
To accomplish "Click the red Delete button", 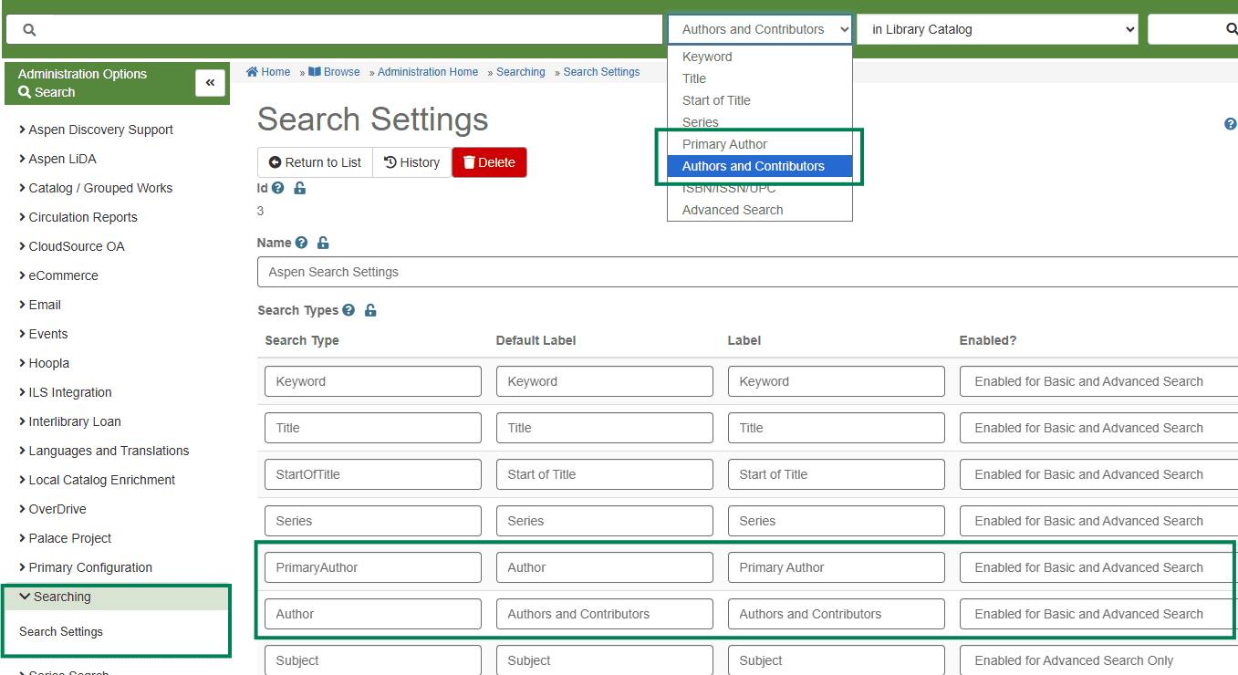I will click(x=489, y=162).
